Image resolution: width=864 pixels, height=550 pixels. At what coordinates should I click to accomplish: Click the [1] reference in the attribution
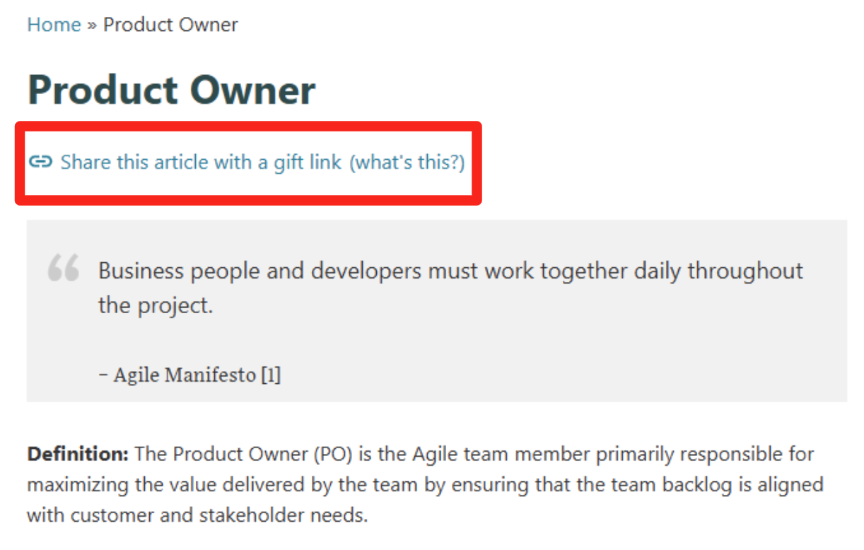(271, 375)
